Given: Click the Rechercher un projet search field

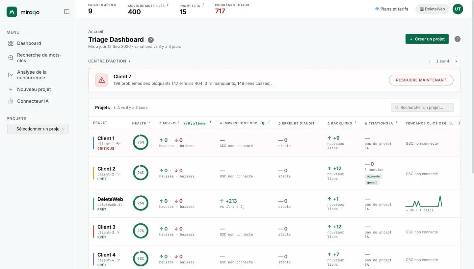Looking at the screenshot, I should tap(422, 108).
